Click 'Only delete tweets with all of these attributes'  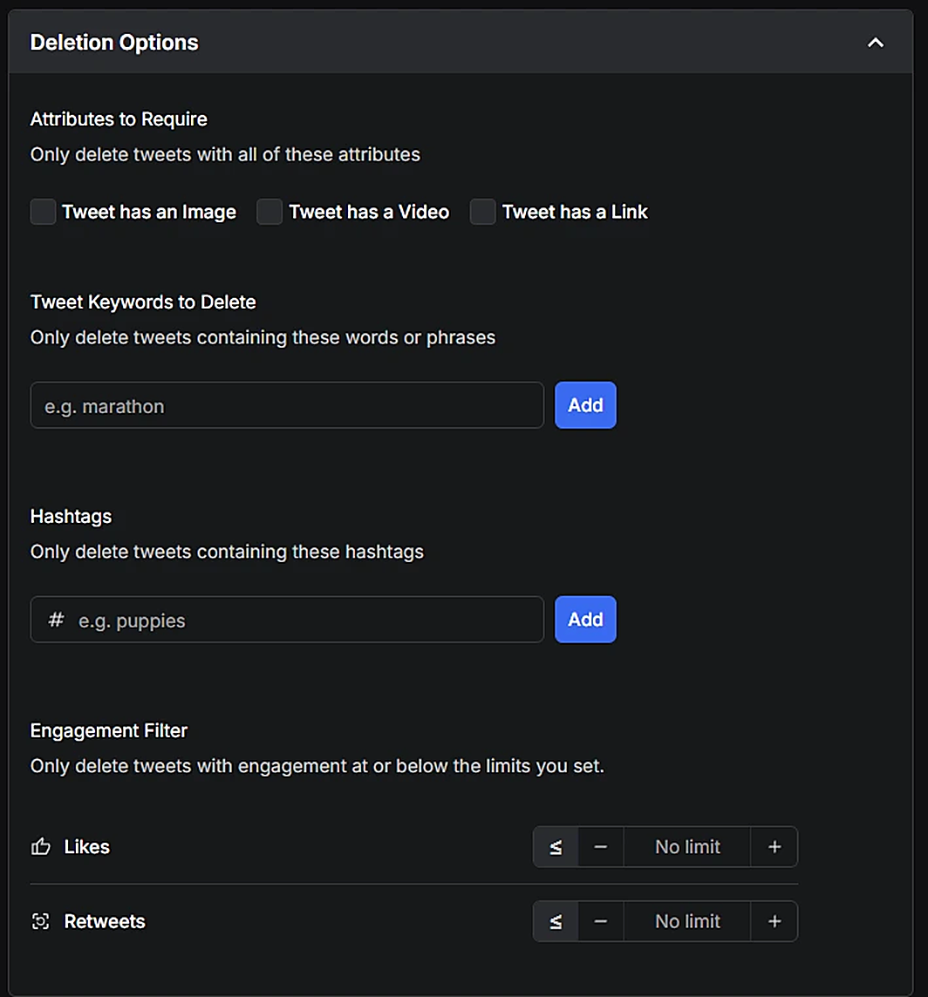tap(225, 154)
